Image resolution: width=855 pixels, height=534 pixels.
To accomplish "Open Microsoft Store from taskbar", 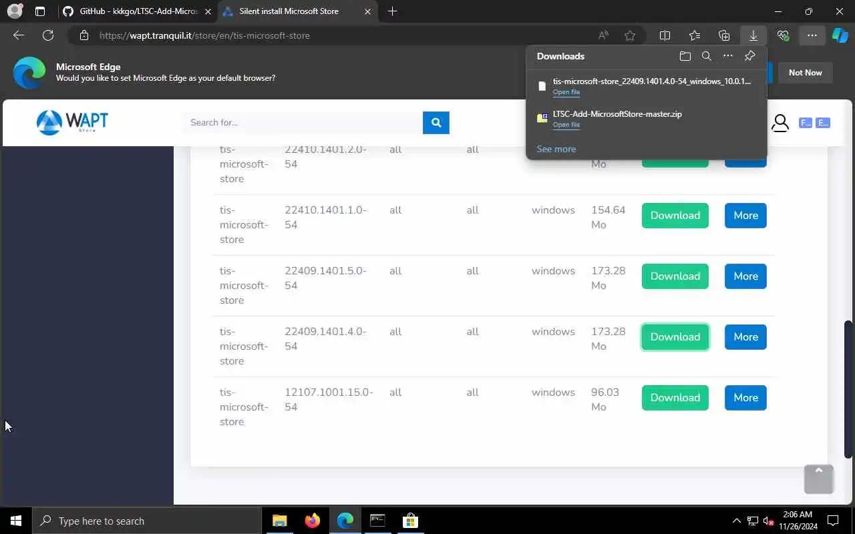I will pyautogui.click(x=410, y=521).
